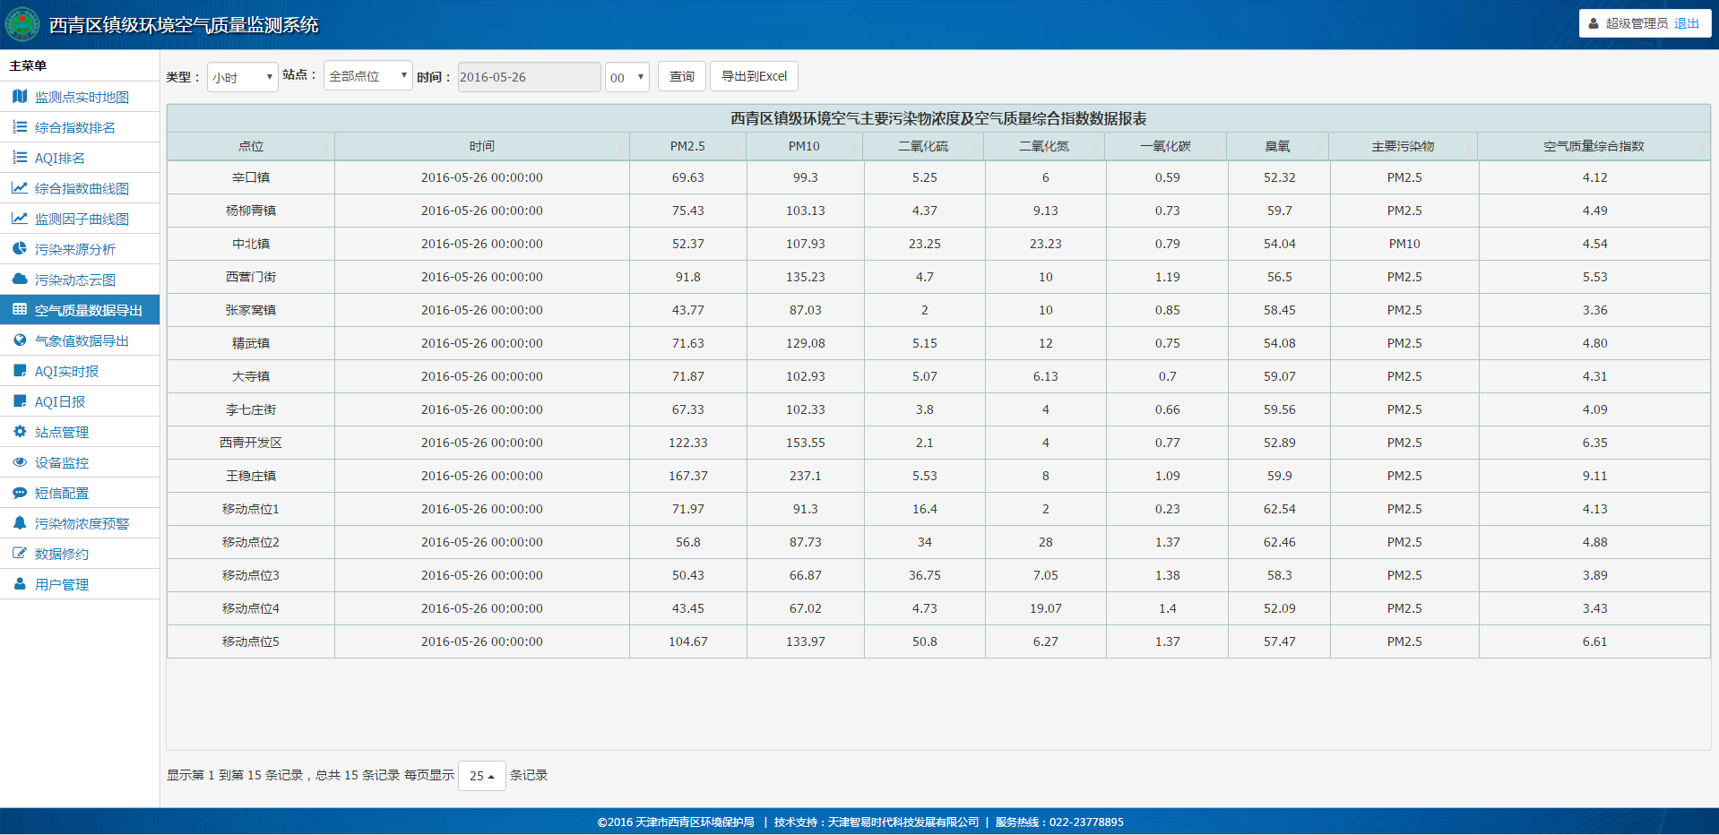Open the 类型 dropdown showing 小时
The width and height of the screenshot is (1719, 835).
[x=242, y=77]
